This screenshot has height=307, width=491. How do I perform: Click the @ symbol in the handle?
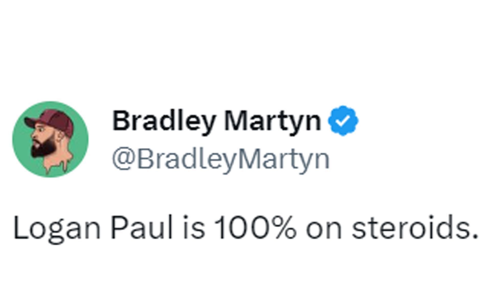tap(123, 159)
